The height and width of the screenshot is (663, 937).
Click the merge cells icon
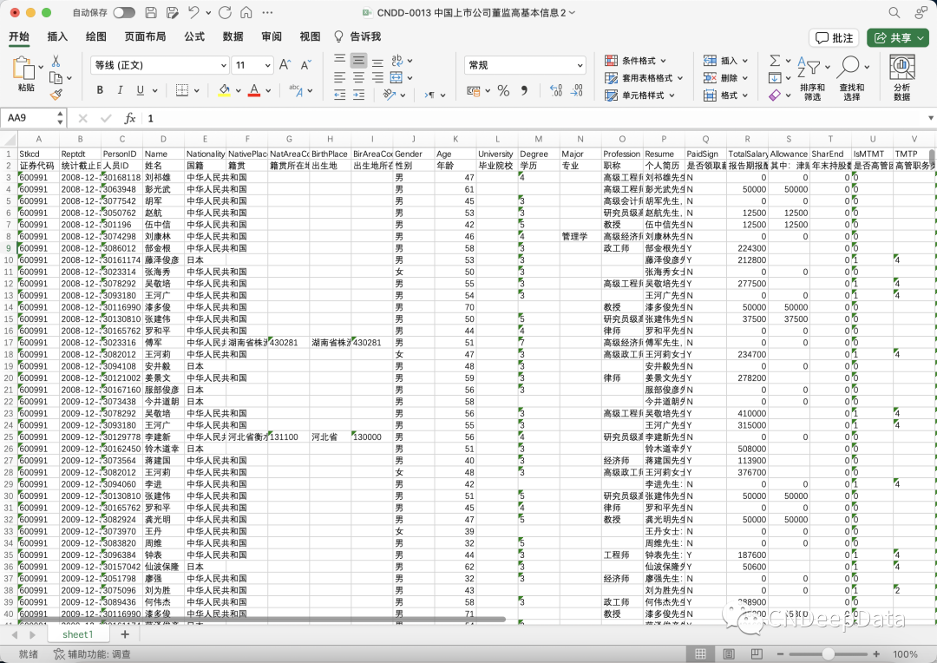tap(396, 78)
